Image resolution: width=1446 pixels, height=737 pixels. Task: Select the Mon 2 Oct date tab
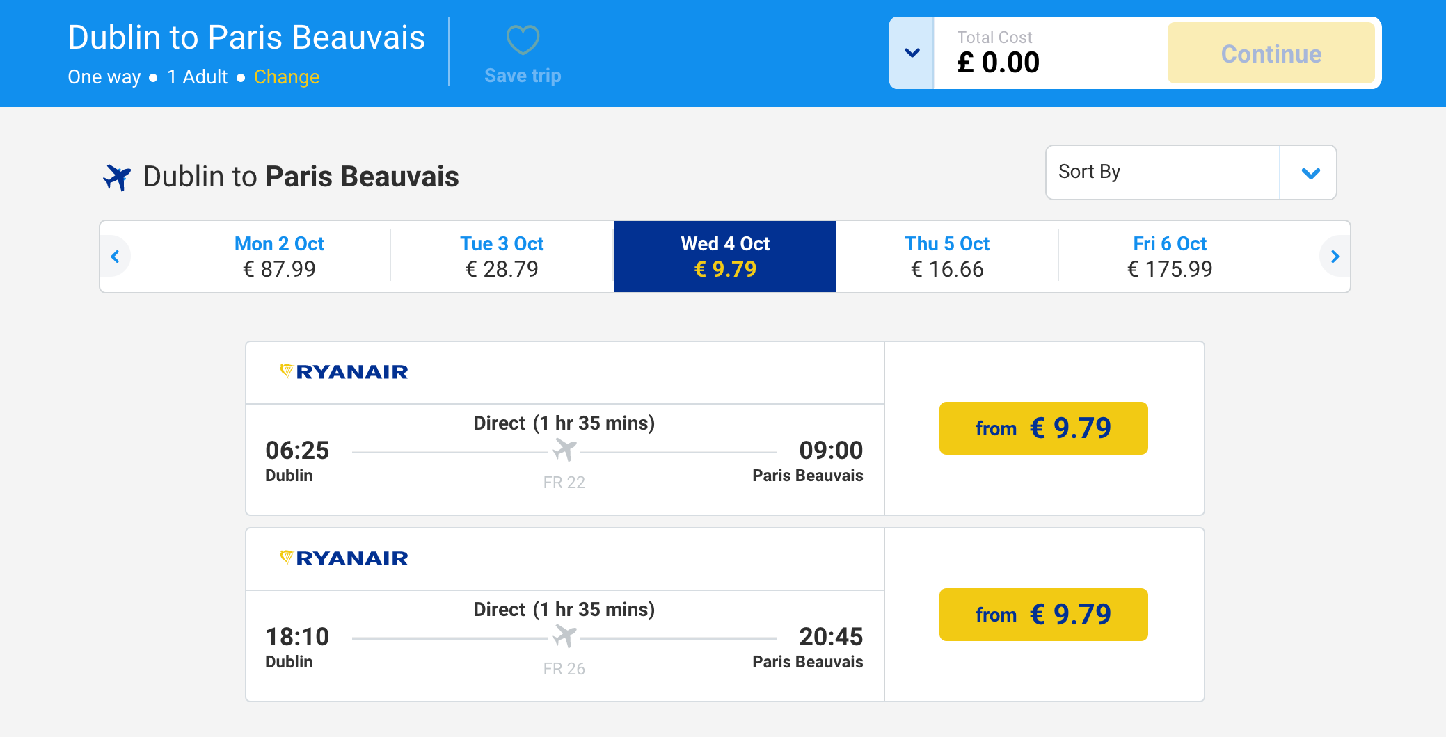pyautogui.click(x=279, y=257)
